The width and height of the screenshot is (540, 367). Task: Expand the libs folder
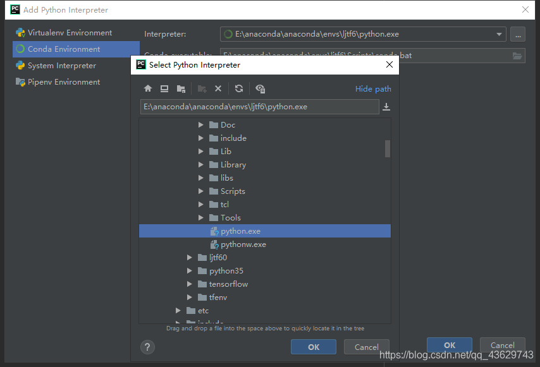tap(201, 178)
